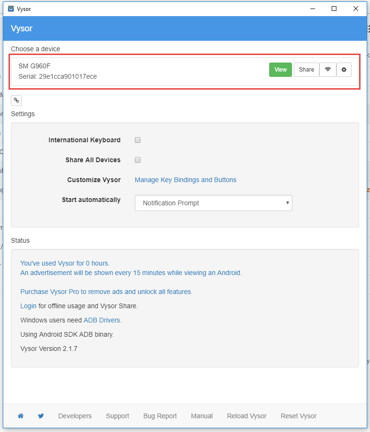This screenshot has width=370, height=432.
Task: Toggle the Share All Devices checkbox
Action: coord(138,160)
